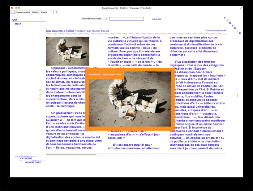Screen dimensions: 253x191
Task: Click the TOMBOLO diagonal site logo
Action: [x=232, y=25]
